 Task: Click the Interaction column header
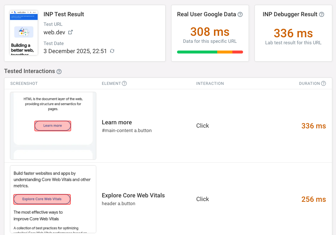(210, 83)
